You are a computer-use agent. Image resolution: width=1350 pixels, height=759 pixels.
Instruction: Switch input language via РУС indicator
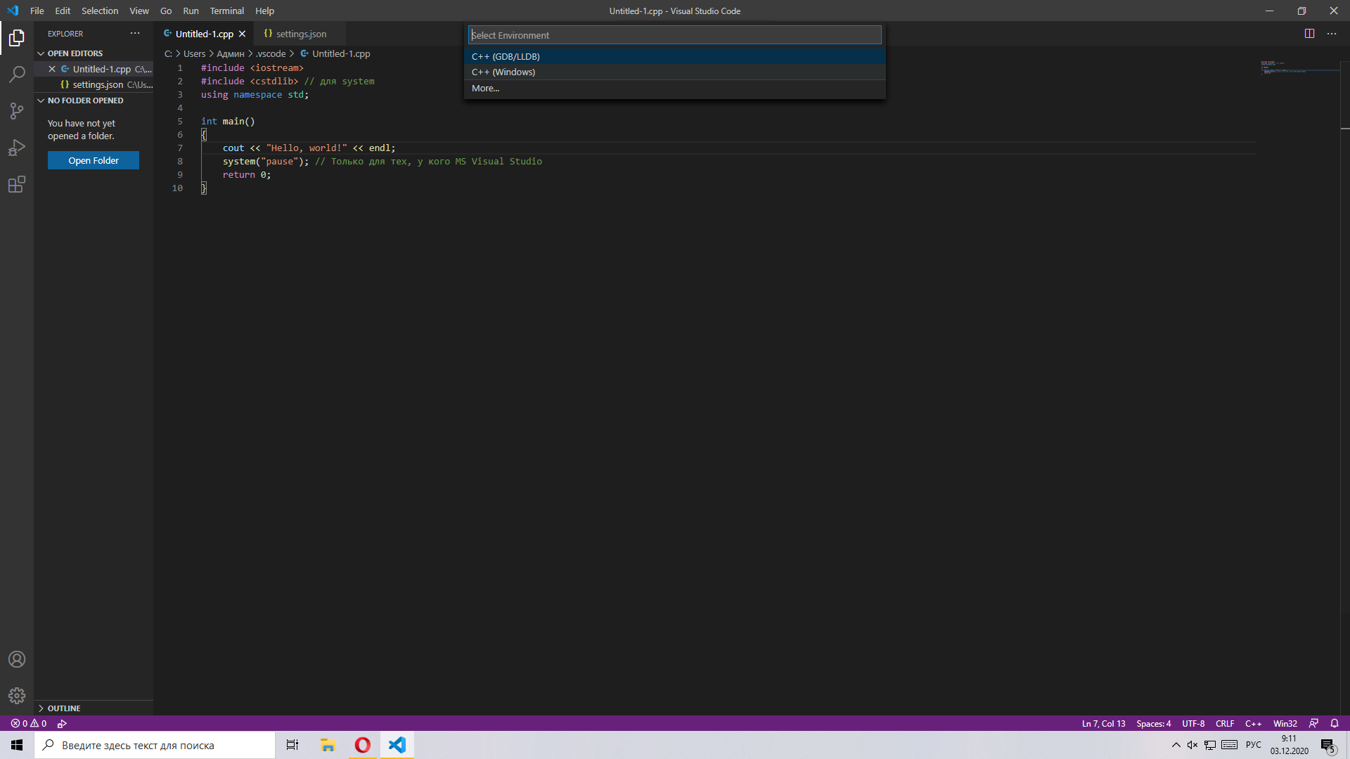click(x=1254, y=745)
